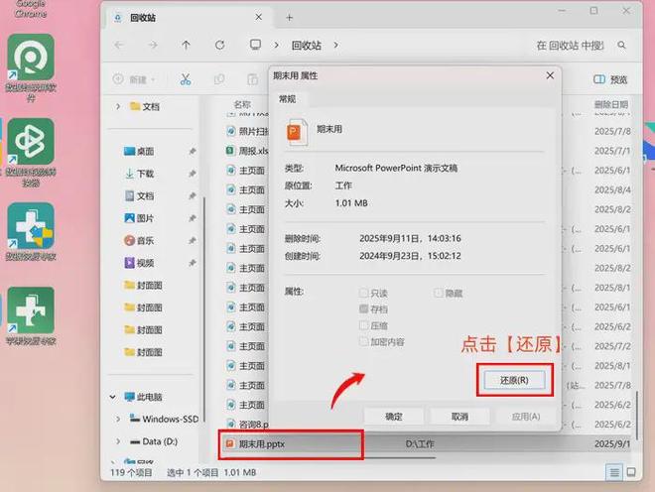Open bottom green desktop shortcut with cross logo
This screenshot has height=492, width=655.
click(x=31, y=309)
